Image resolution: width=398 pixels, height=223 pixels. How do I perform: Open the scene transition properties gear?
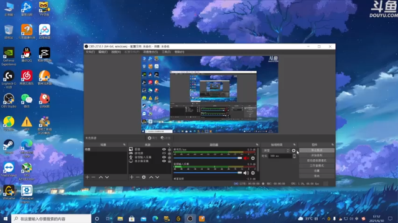pyautogui.click(x=294, y=151)
